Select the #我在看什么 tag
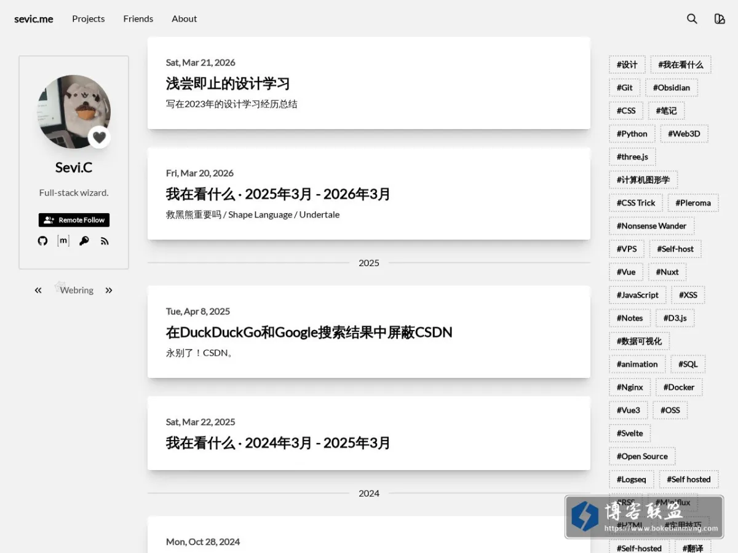 (x=681, y=65)
